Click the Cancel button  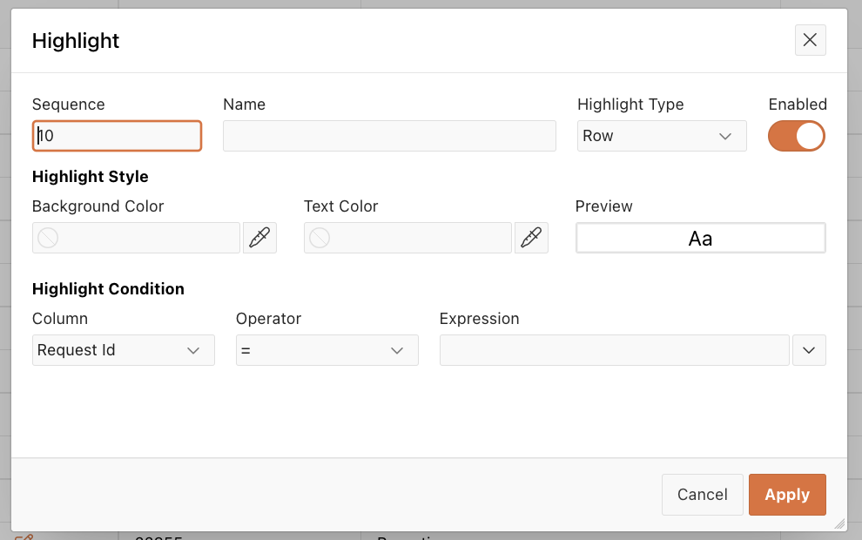(702, 495)
